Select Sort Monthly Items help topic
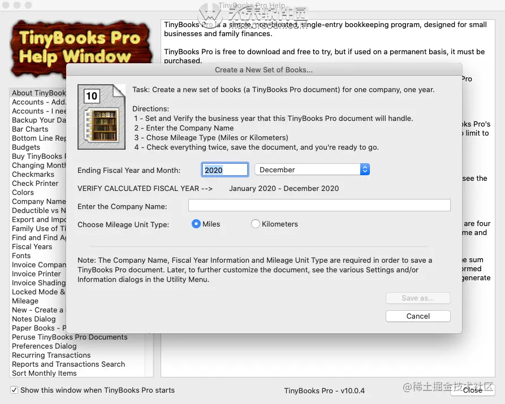 tap(44, 373)
